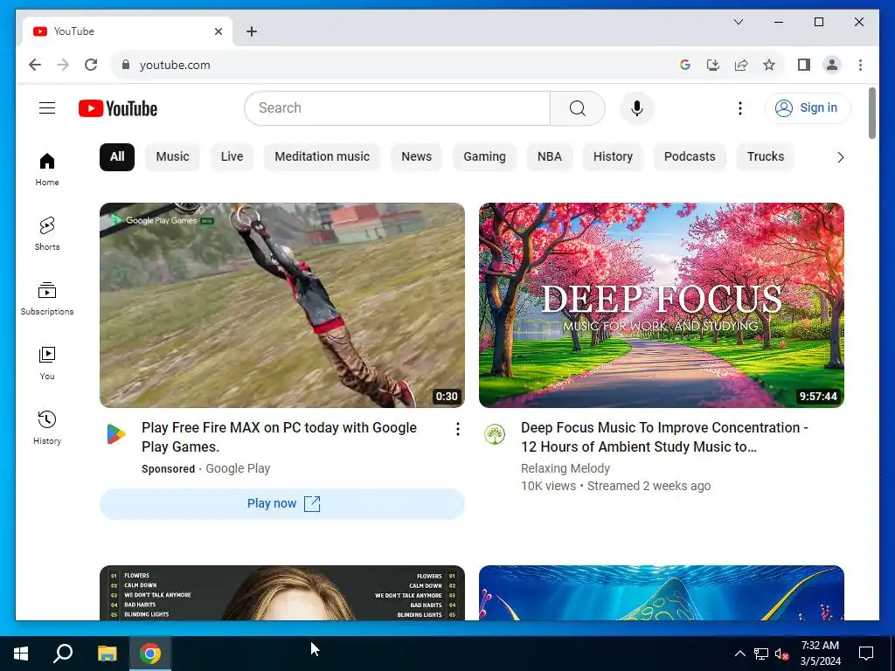Open Shorts from the sidebar
The width and height of the screenshot is (895, 671).
point(47,234)
